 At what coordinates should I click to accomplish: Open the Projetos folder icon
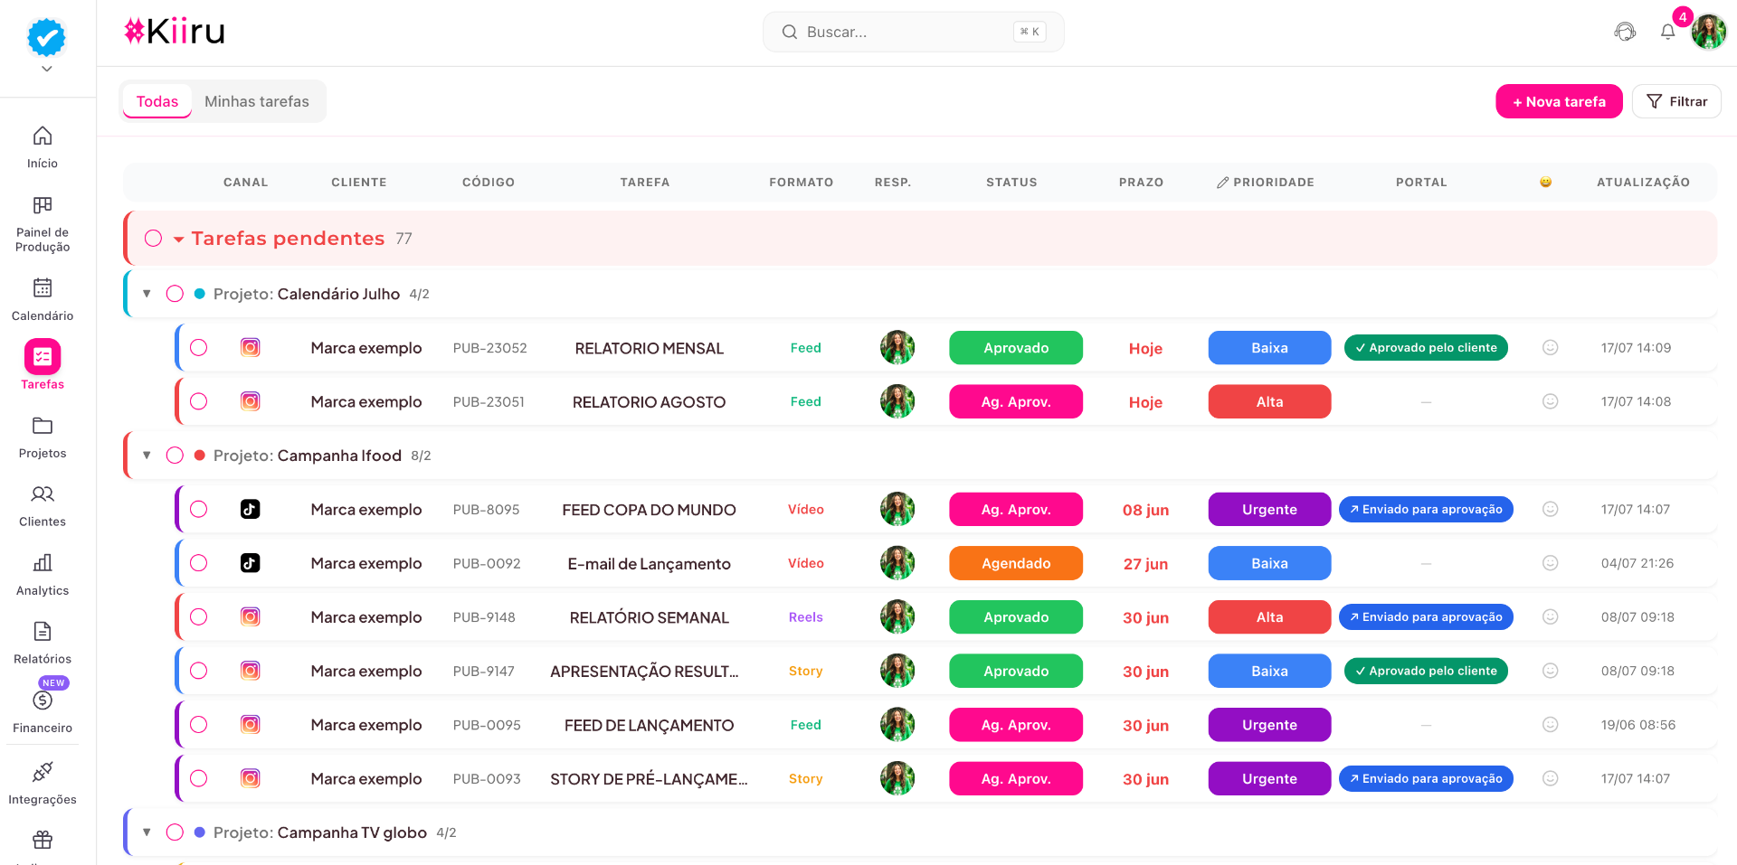click(x=43, y=426)
